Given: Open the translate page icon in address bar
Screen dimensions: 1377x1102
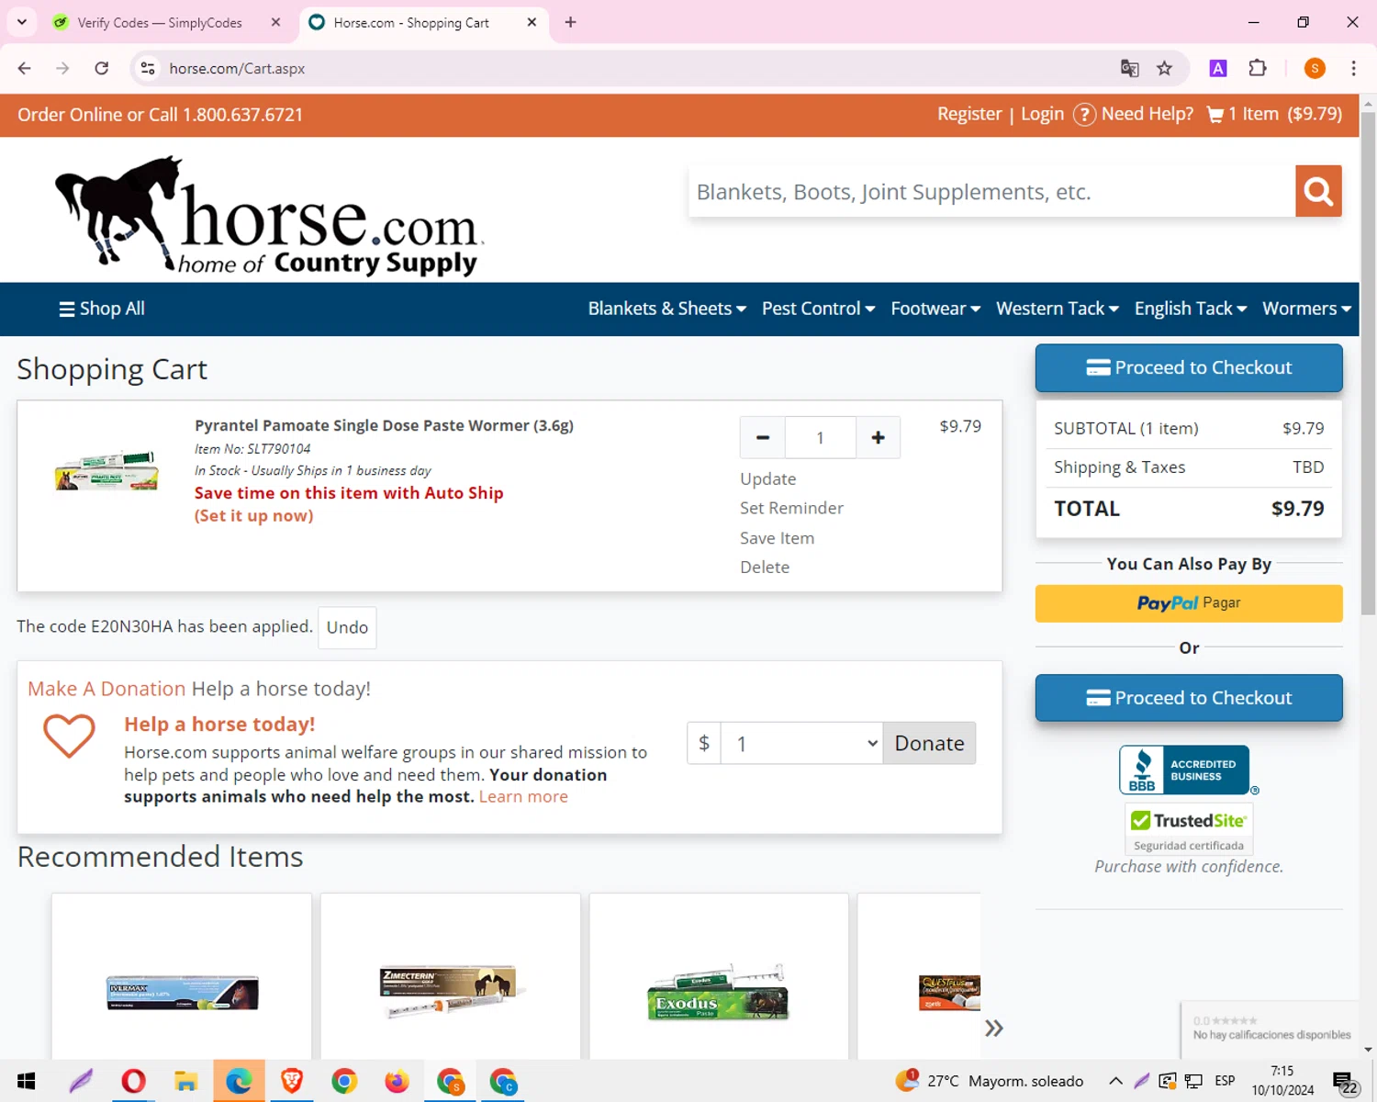Looking at the screenshot, I should coord(1129,68).
